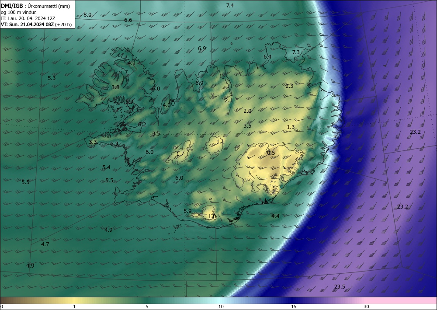437x310 pixels.
Task: Click the color scale tick label 0
Action: click(2, 307)
